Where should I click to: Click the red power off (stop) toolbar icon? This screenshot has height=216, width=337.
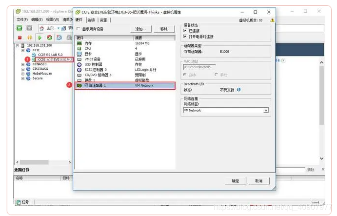click(x=20, y=38)
